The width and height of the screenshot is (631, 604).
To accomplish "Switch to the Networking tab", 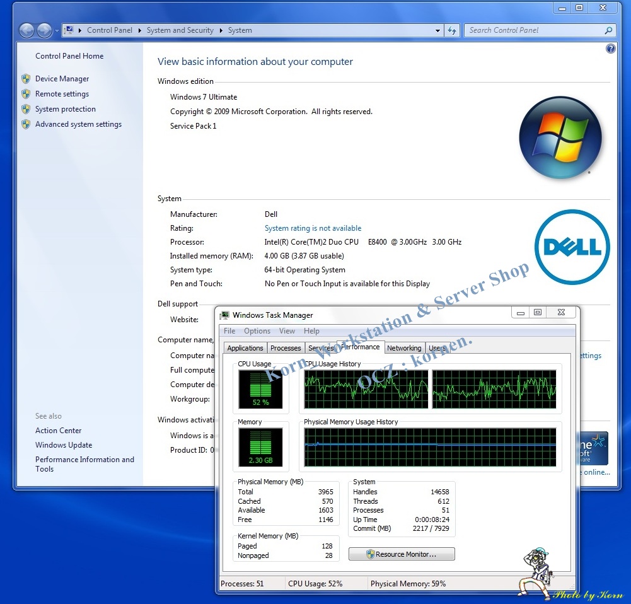I will pyautogui.click(x=404, y=348).
